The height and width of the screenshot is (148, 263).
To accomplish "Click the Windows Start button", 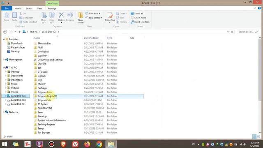I will click(5, 144).
